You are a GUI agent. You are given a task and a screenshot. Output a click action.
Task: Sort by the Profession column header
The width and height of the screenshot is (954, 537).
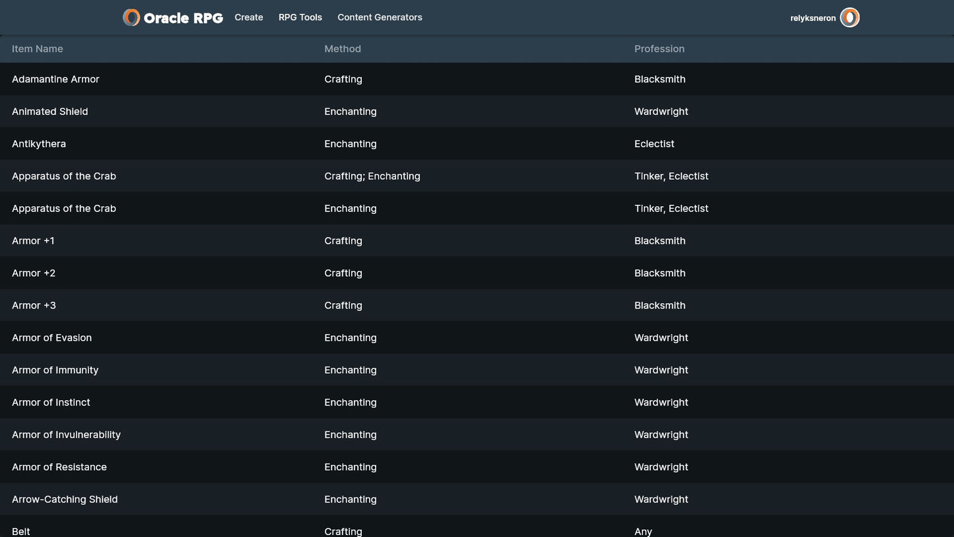point(659,49)
